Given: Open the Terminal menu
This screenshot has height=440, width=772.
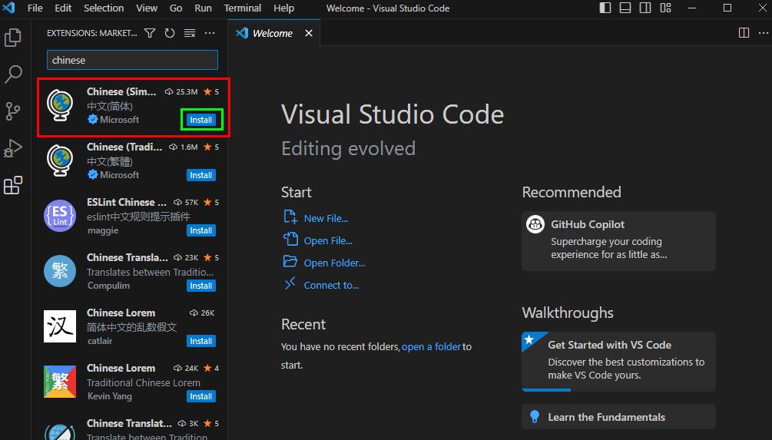Looking at the screenshot, I should click(243, 8).
